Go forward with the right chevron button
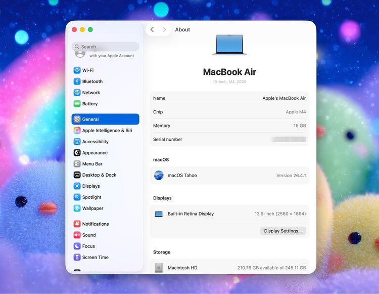The width and height of the screenshot is (379, 294). (164, 29)
